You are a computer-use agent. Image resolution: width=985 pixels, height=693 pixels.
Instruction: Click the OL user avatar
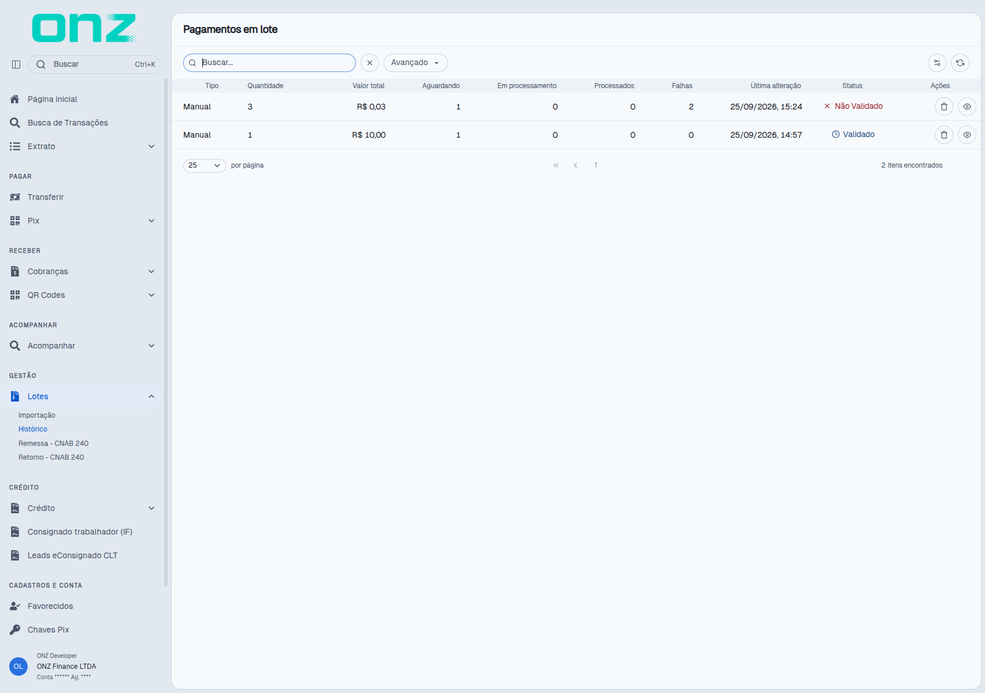click(18, 667)
